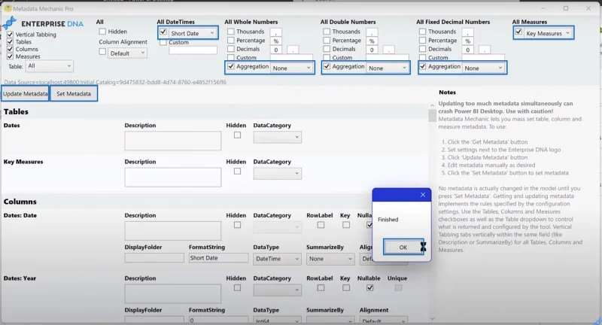Viewport: 602px width, 325px height.
Task: Open Double Numbers Aggregation None dropdown
Action: 388,68
